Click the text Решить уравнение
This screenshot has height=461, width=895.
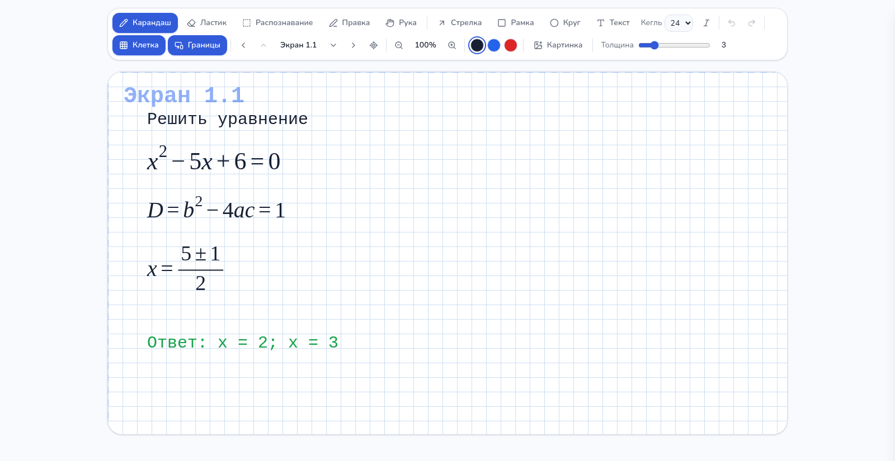coord(228,118)
